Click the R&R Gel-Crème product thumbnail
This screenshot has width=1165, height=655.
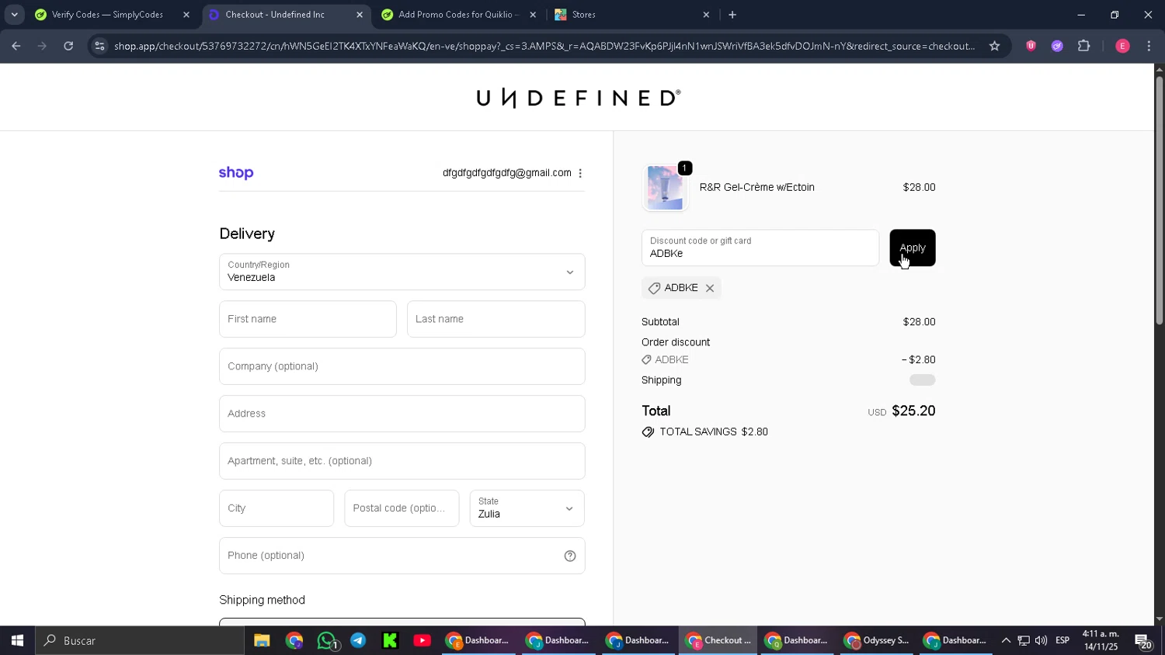(x=666, y=188)
